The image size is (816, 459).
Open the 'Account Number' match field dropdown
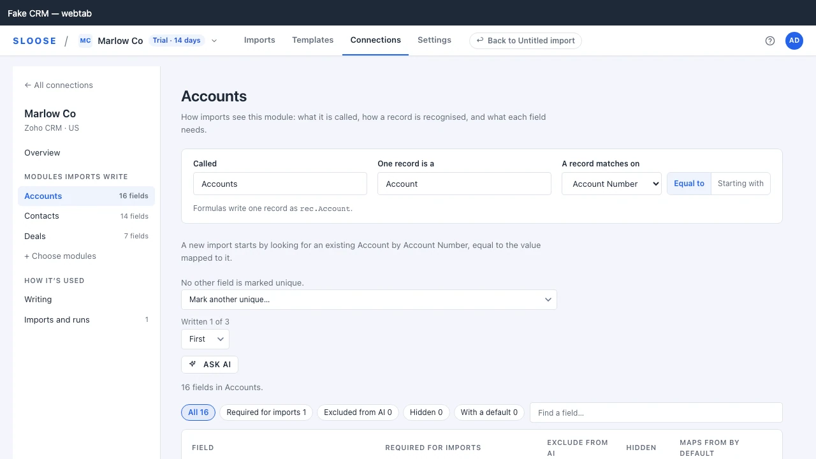coord(612,184)
